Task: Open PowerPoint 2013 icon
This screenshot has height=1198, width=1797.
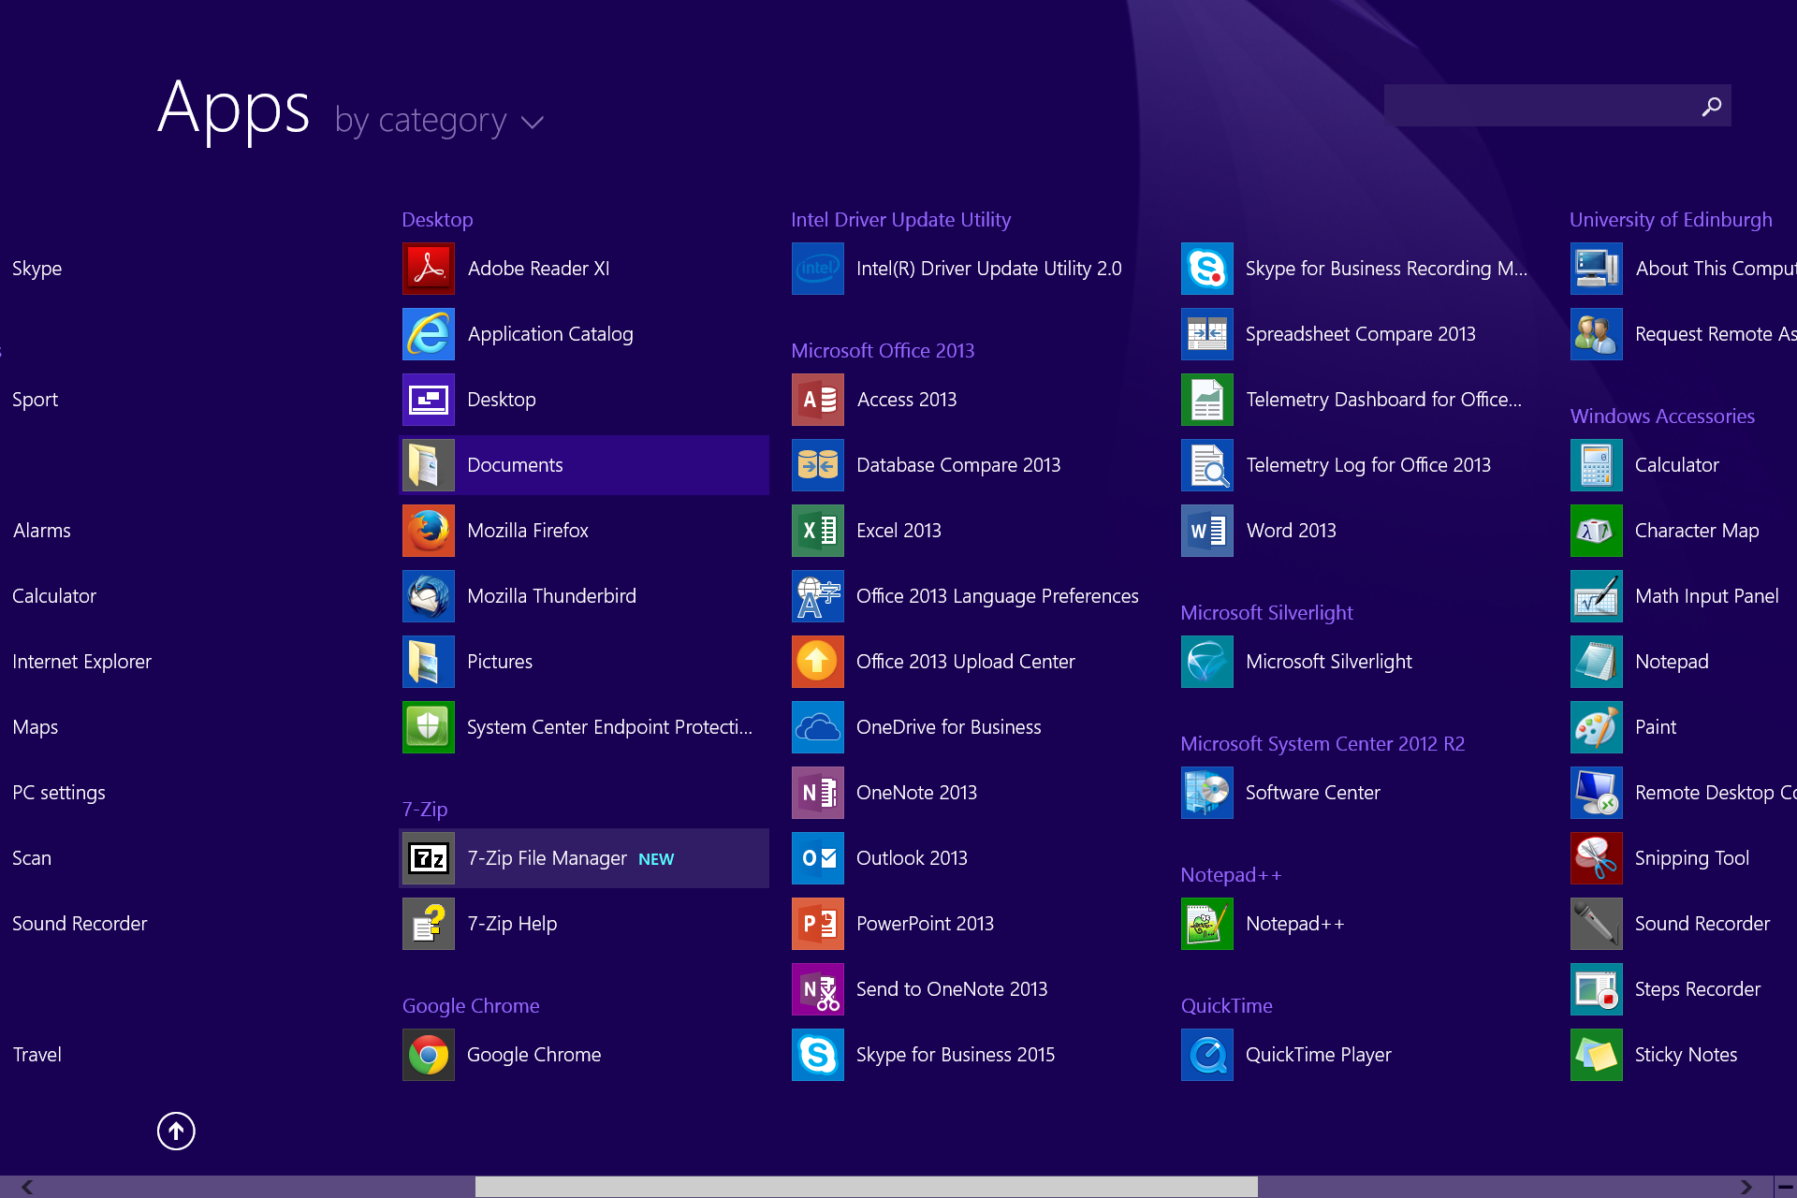Action: (x=817, y=924)
